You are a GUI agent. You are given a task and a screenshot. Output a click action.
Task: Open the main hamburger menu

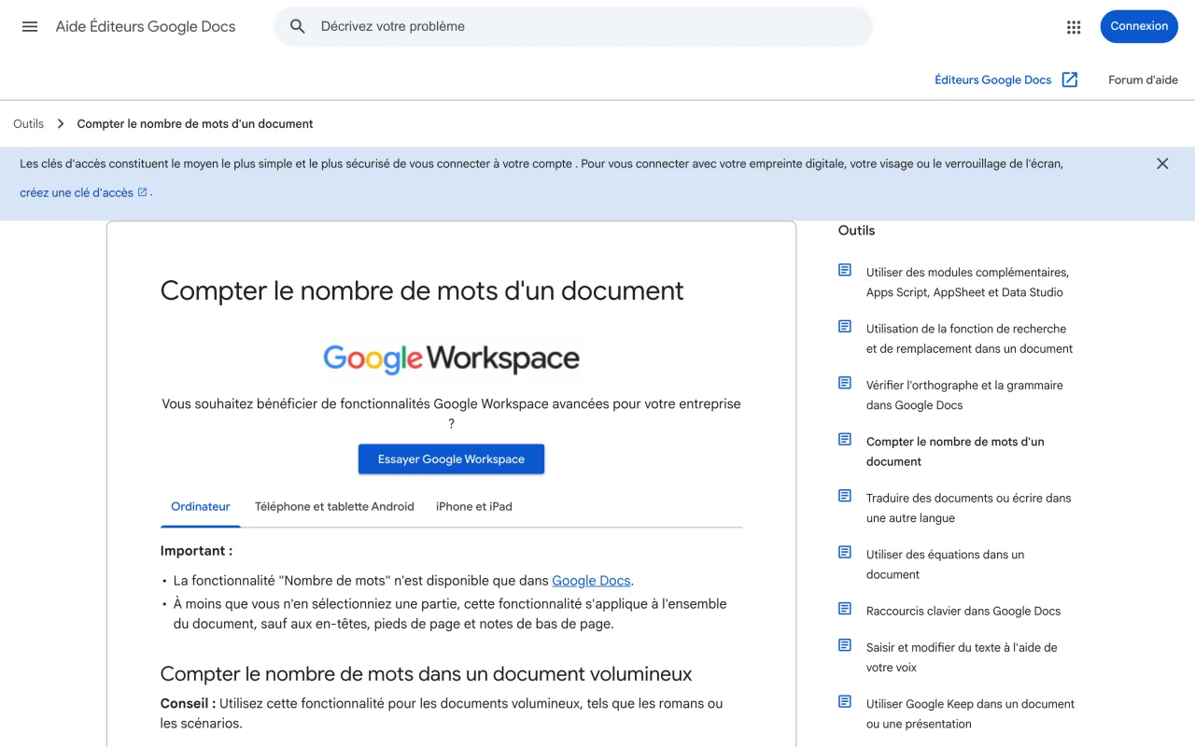coord(30,26)
